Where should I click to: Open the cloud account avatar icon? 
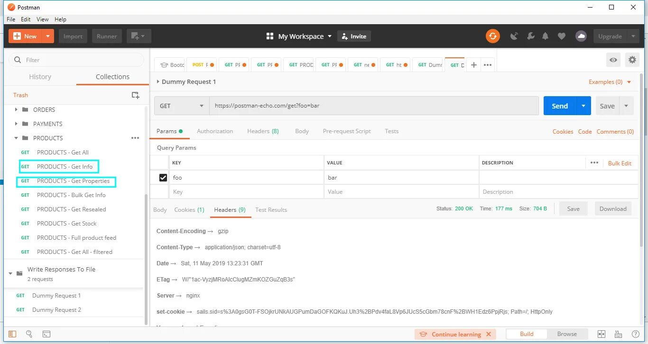(x=581, y=36)
